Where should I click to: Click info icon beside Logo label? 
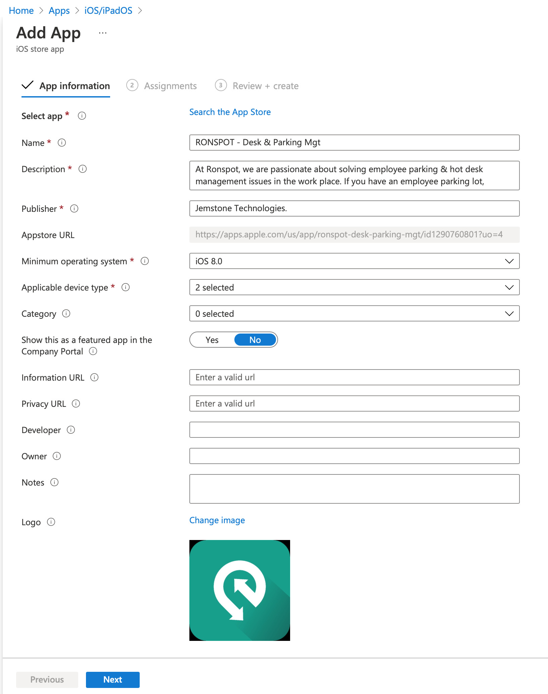tap(51, 522)
